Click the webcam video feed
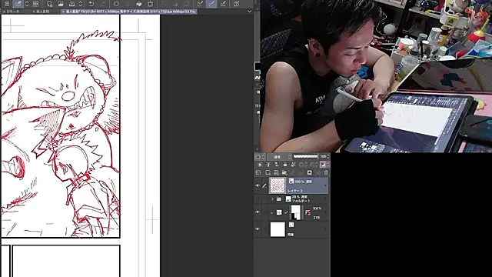Image resolution: width=492 pixels, height=277 pixels. 376,76
